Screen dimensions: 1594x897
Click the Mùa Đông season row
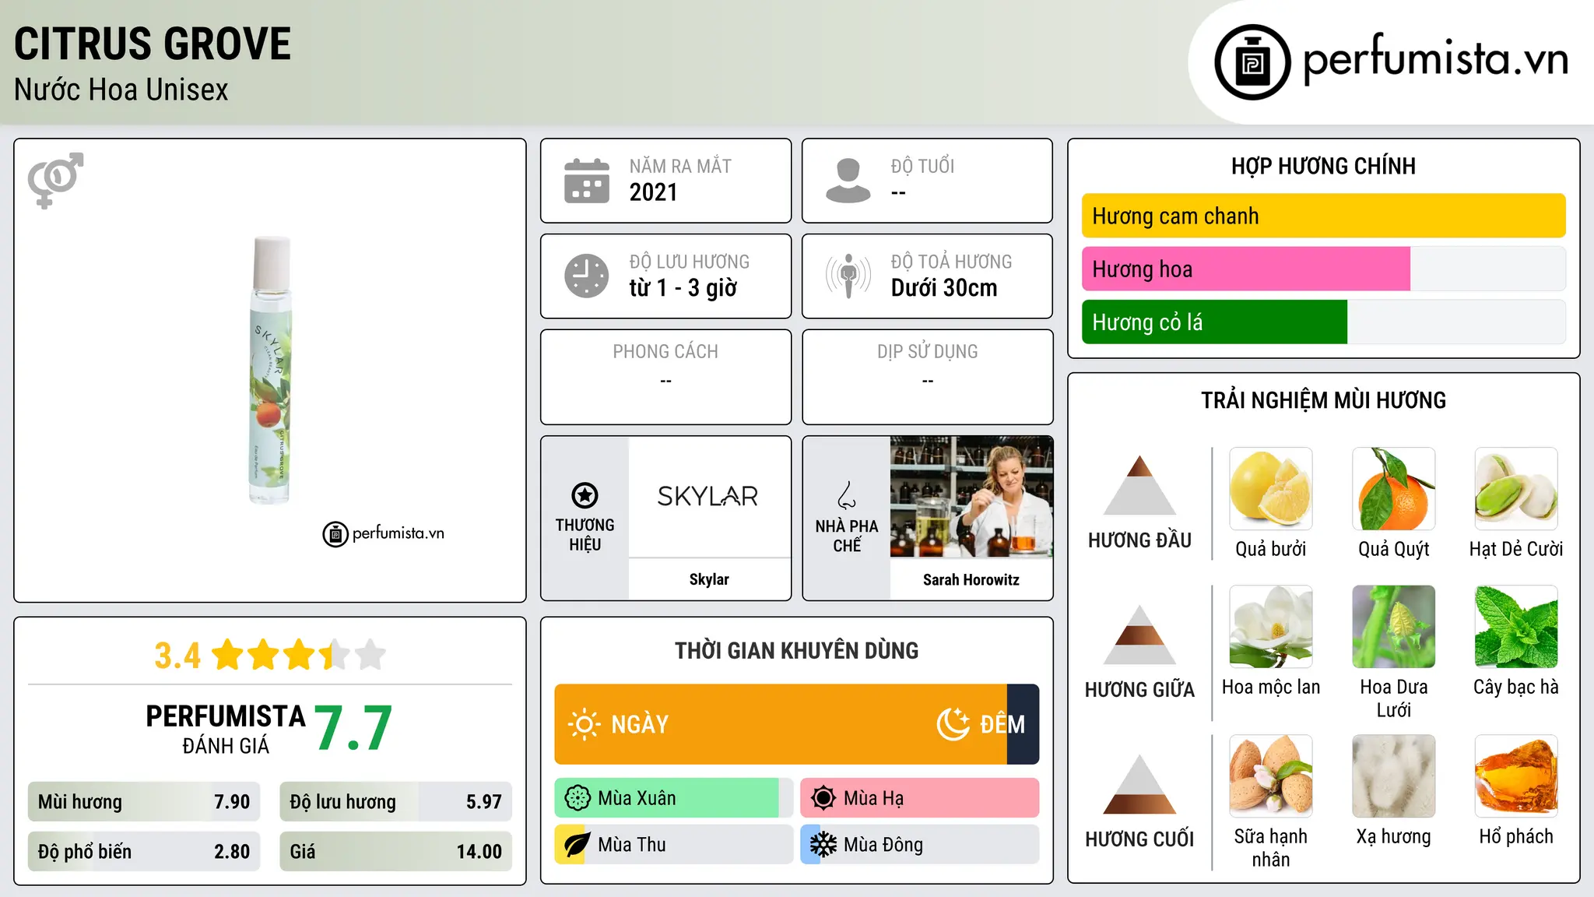(x=920, y=845)
